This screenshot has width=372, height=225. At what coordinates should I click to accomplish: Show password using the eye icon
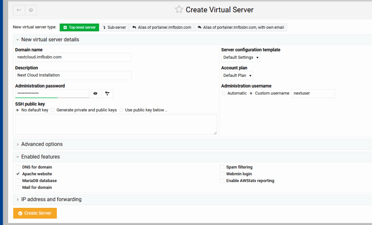coord(95,93)
